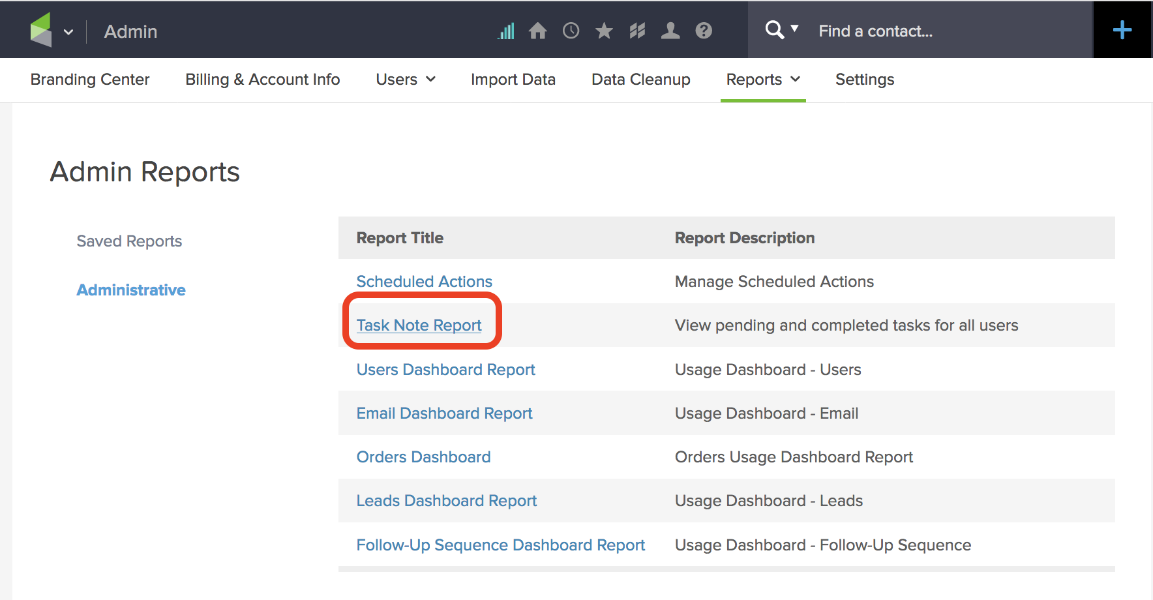Switch to the Branding Center tab
Viewport: 1153px width, 600px height.
click(x=89, y=80)
